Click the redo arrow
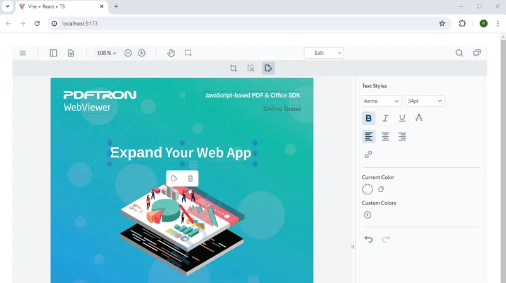This screenshot has width=506, height=283. click(x=386, y=239)
